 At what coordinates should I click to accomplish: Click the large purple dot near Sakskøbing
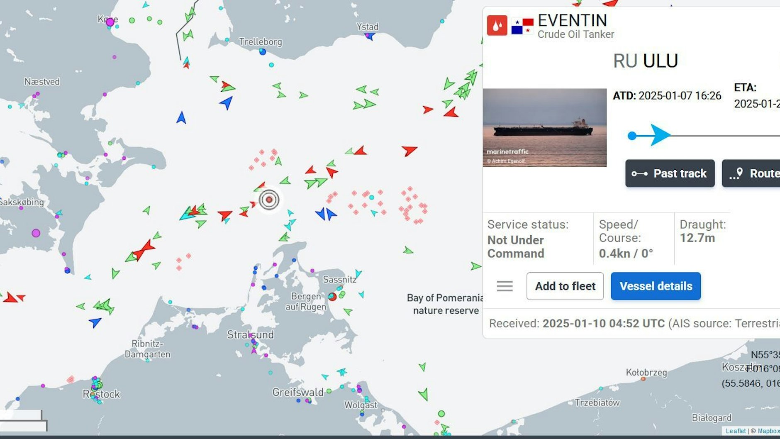(36, 233)
